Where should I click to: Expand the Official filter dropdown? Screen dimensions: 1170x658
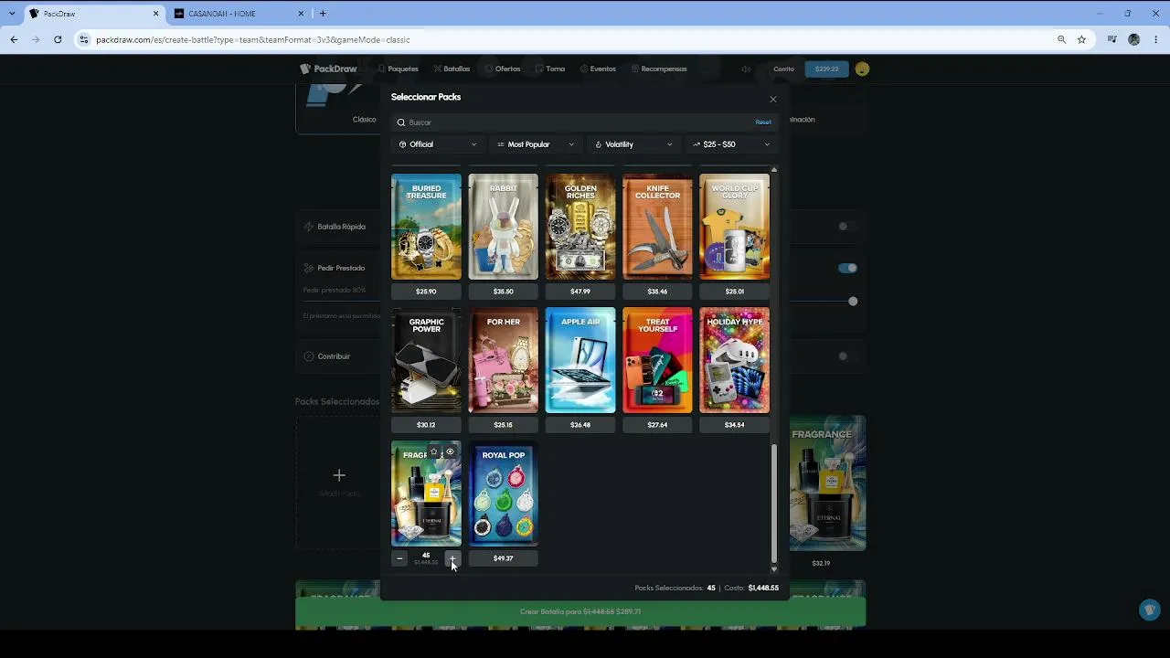(x=438, y=144)
